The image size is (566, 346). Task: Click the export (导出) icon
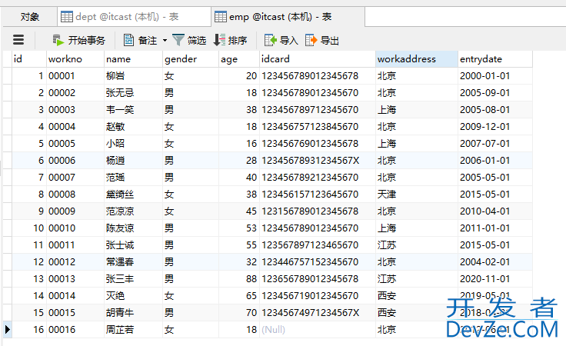(x=311, y=40)
